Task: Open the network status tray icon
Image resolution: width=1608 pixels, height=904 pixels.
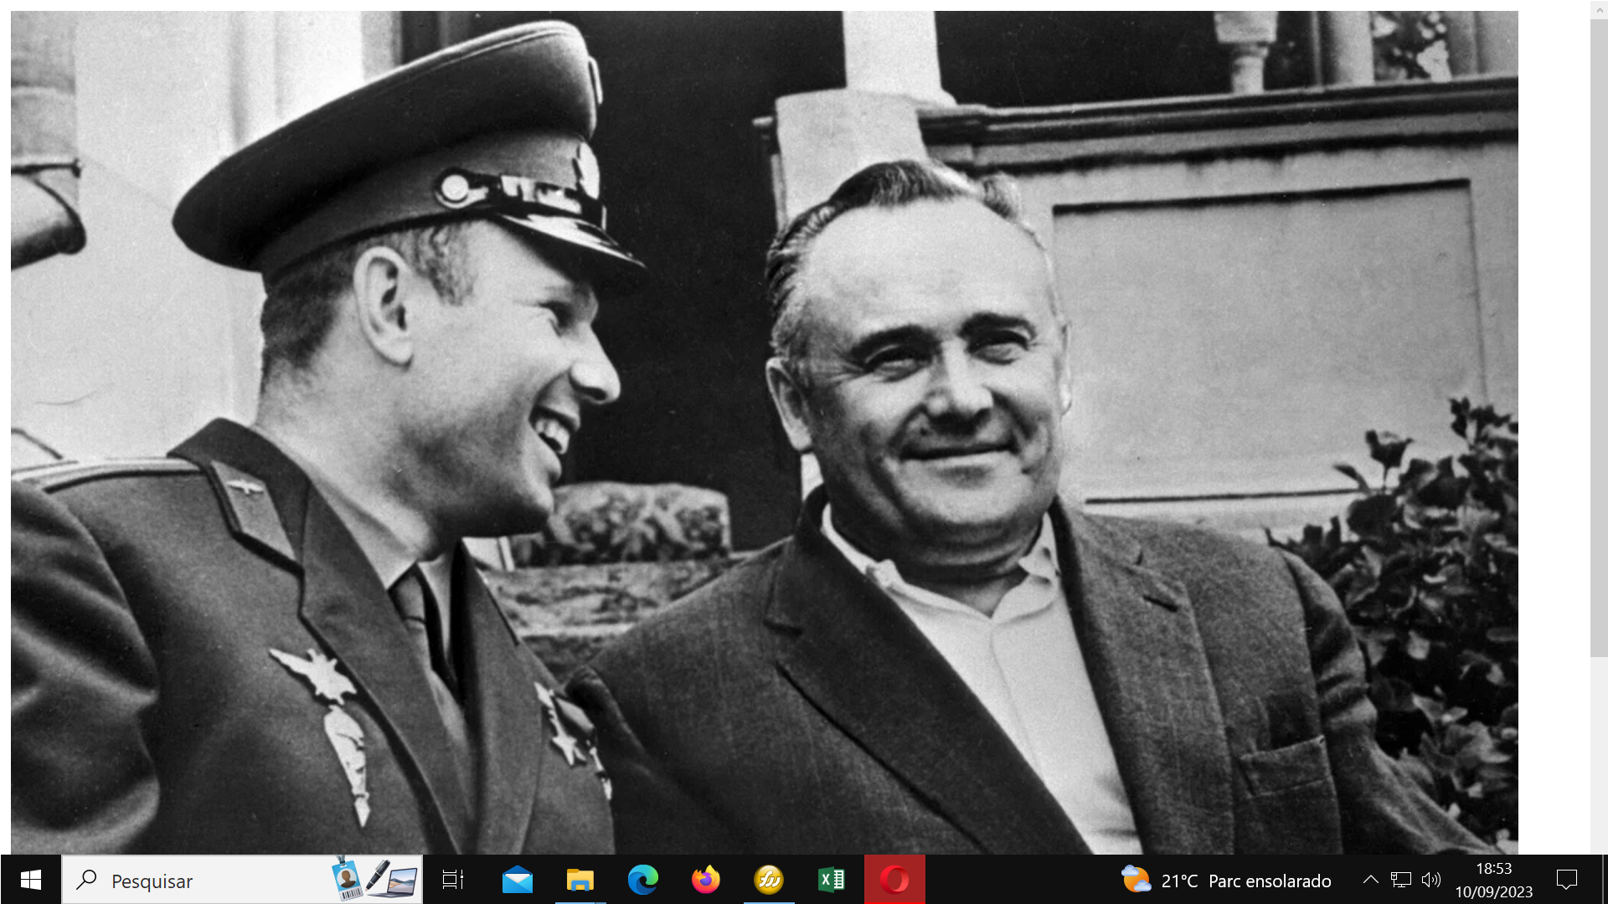Action: tap(1400, 880)
